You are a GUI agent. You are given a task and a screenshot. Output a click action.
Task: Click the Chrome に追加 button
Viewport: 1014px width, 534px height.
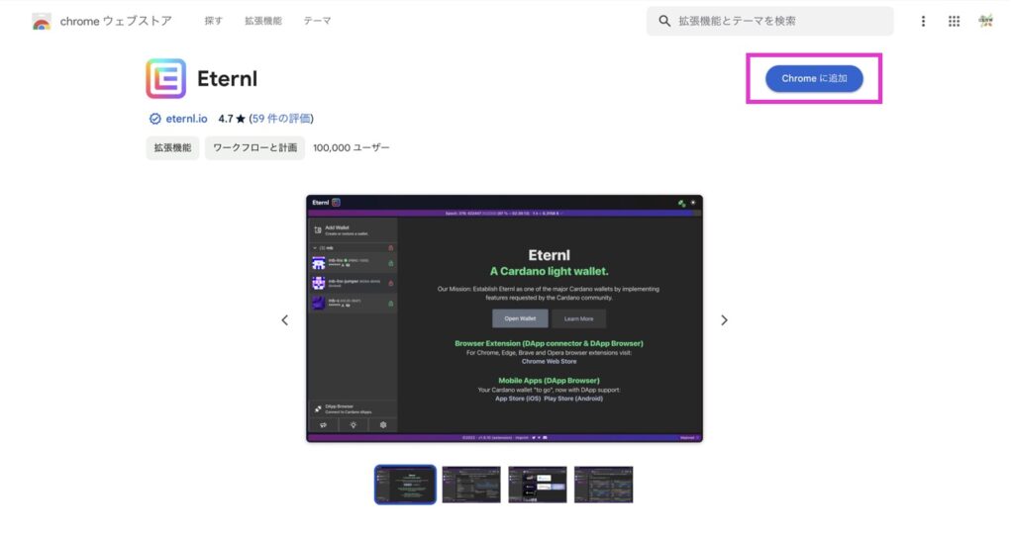point(814,79)
